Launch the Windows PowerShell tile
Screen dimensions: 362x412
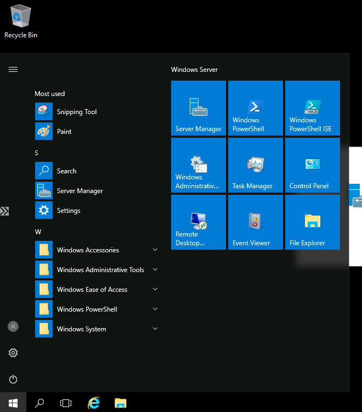click(x=256, y=108)
